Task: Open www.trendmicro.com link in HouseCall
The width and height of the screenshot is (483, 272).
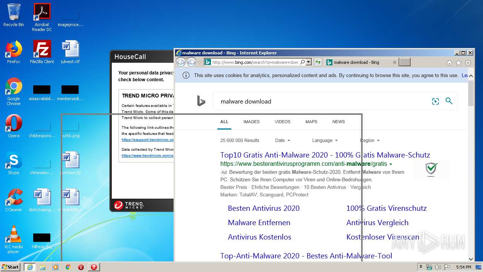Action: 148,156
